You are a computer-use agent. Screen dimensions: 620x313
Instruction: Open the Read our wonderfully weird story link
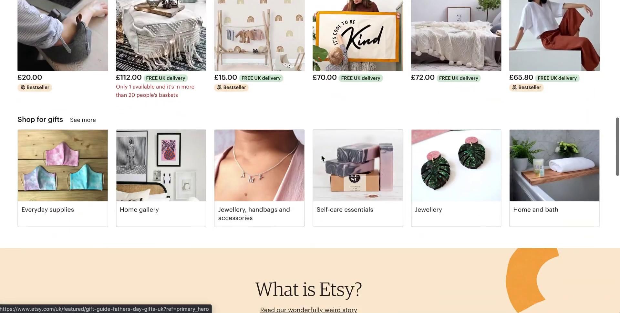[308, 310]
